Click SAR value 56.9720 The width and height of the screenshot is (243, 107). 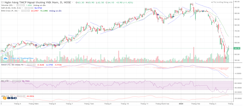click(38, 8)
